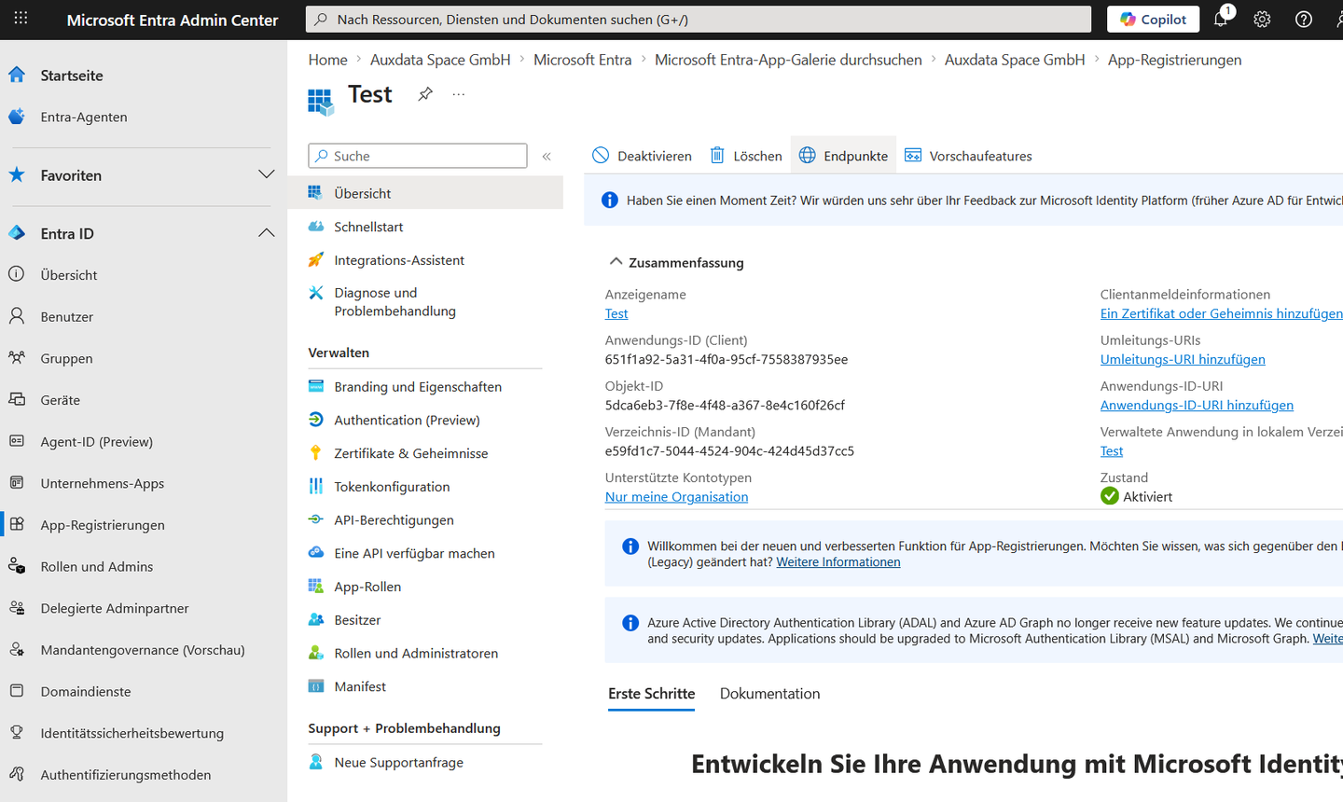
Task: Click Home in the breadcrumb
Action: click(328, 60)
